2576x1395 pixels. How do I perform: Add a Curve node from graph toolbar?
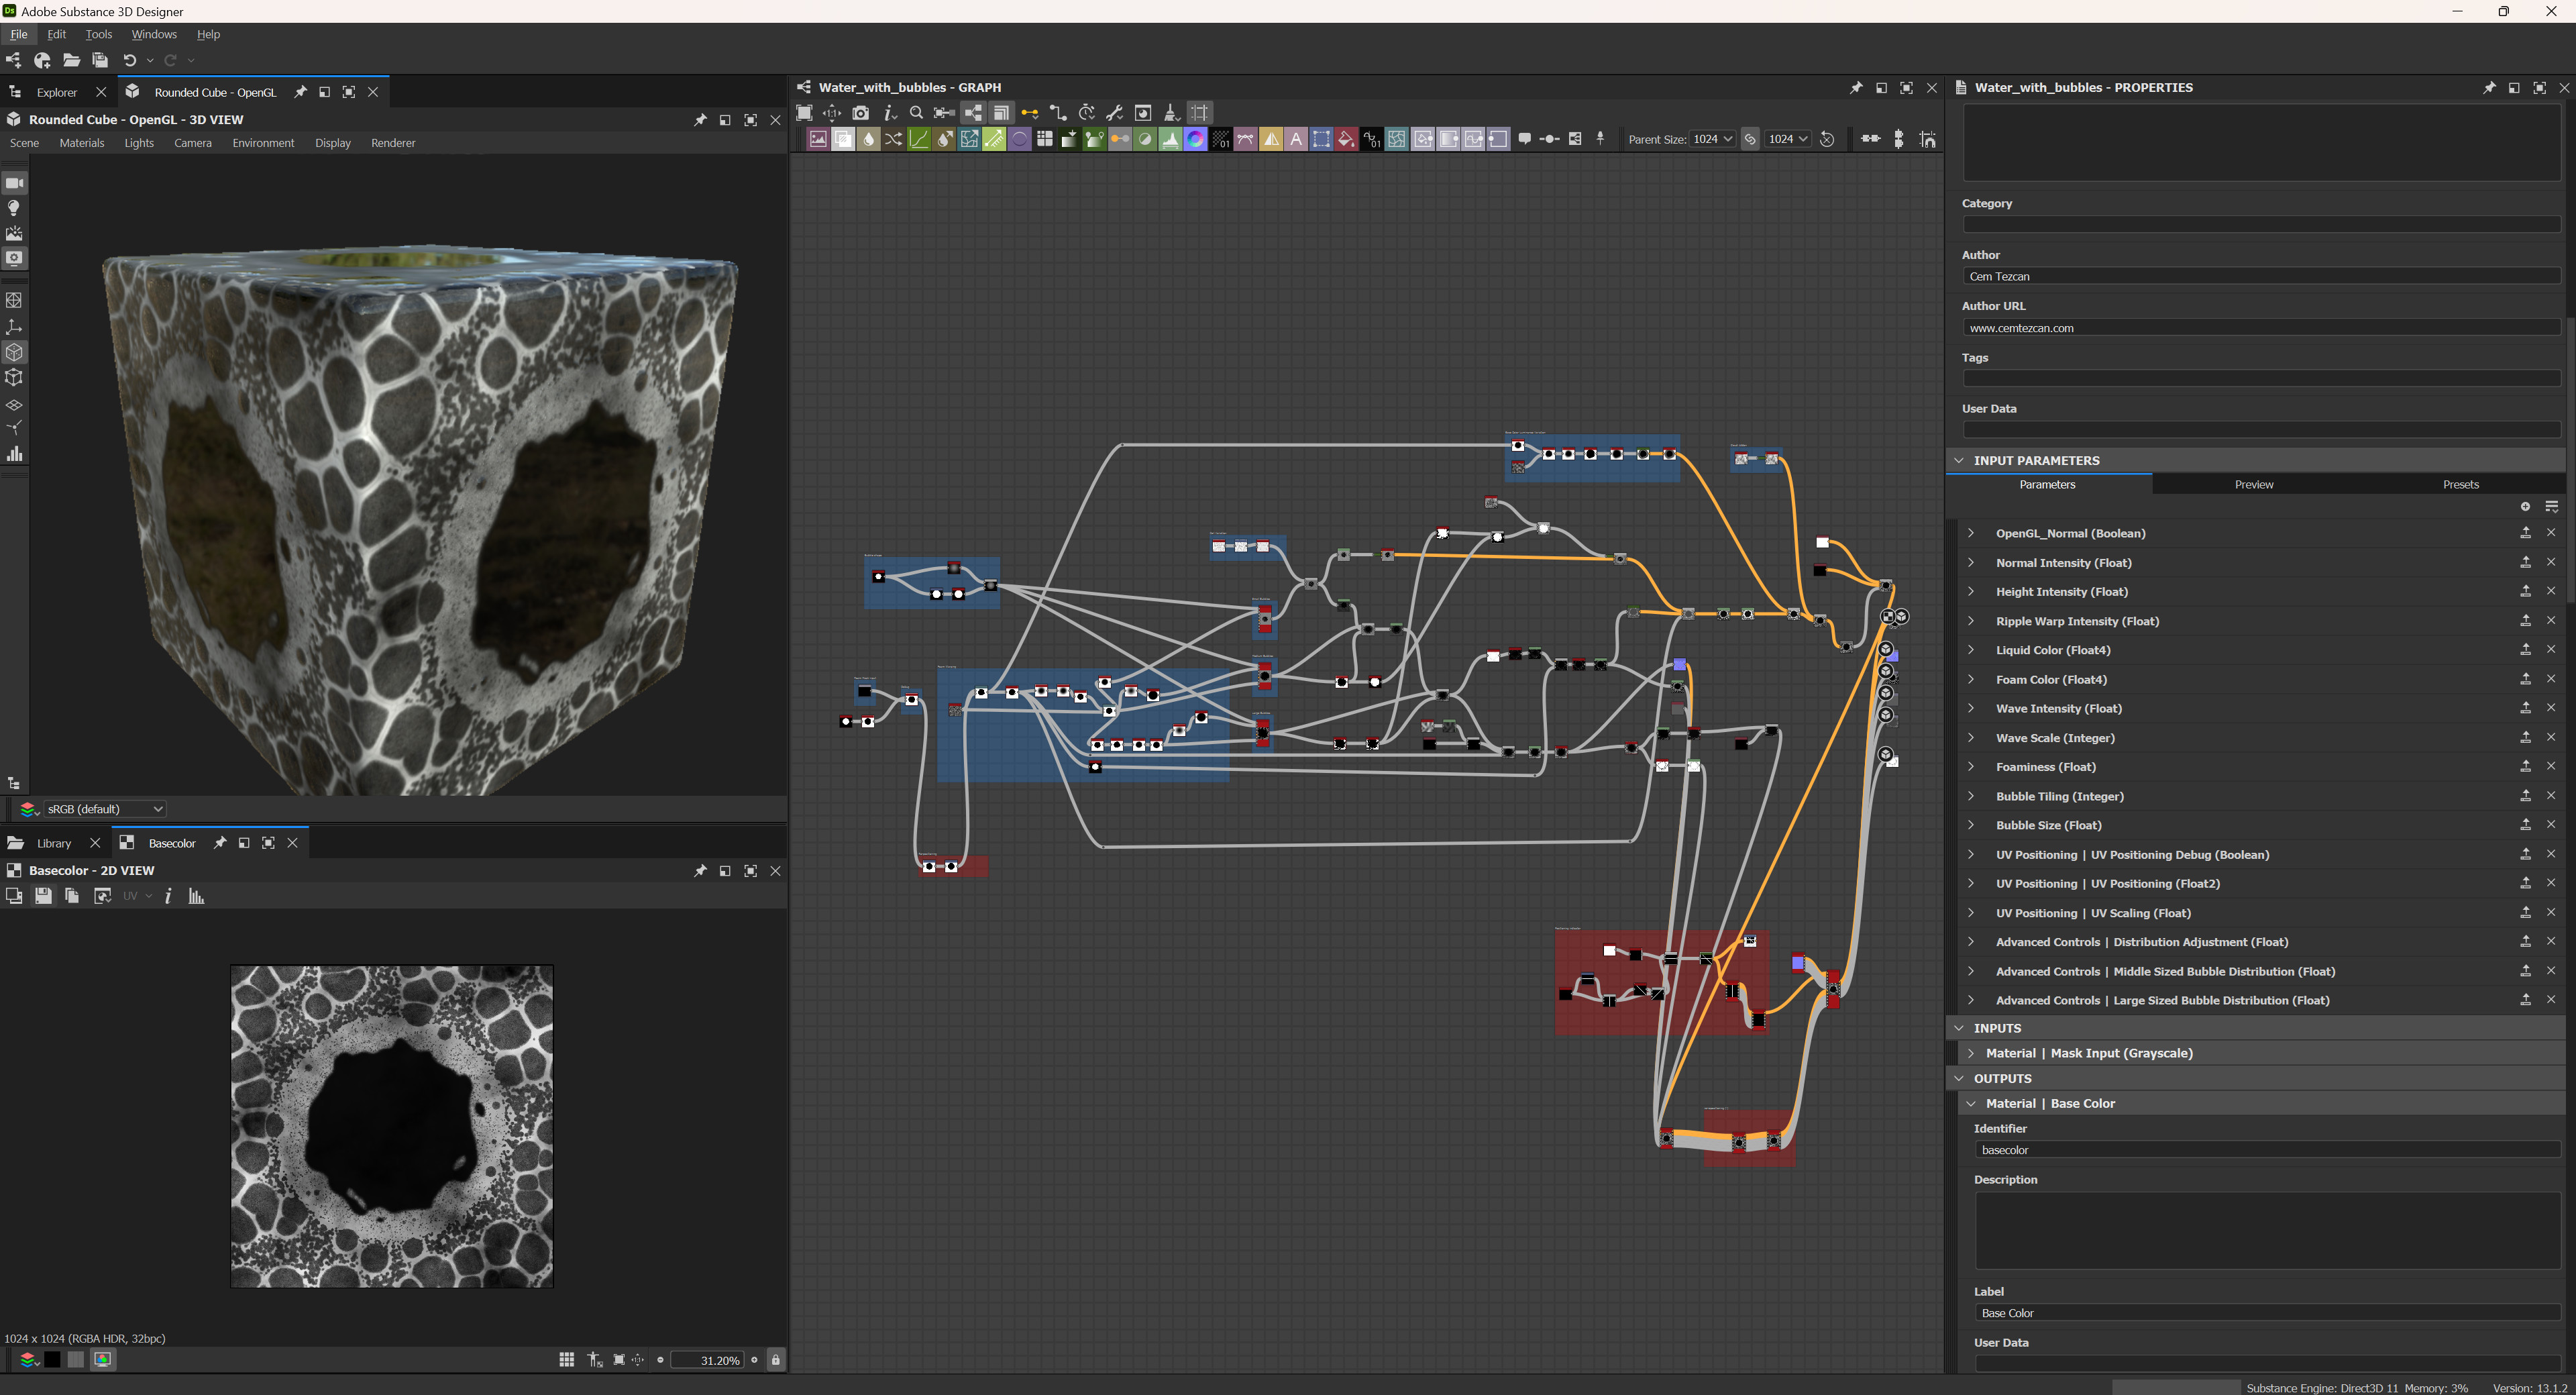tap(919, 139)
